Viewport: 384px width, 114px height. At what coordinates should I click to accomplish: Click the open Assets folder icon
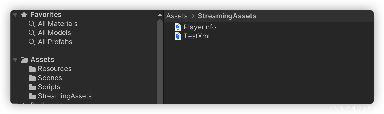(x=24, y=60)
